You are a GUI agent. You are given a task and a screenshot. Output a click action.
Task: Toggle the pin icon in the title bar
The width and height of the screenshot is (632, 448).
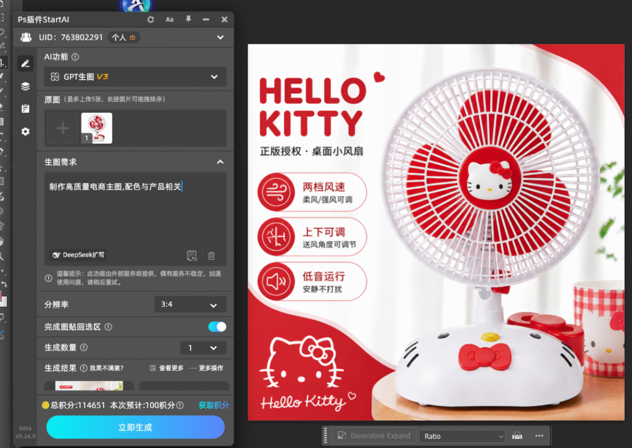(x=188, y=19)
